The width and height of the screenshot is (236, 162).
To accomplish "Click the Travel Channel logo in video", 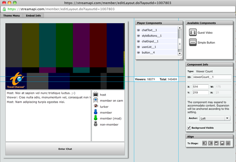I will (16, 80).
